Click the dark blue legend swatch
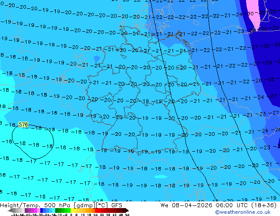The height and width of the screenshot is (216, 280). (42, 211)
